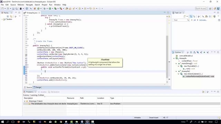Select the Javadoc tab in bottom panel

[x=42, y=92]
